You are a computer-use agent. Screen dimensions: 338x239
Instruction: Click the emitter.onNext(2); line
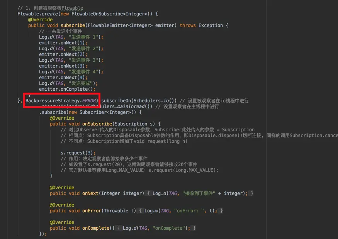(63, 54)
